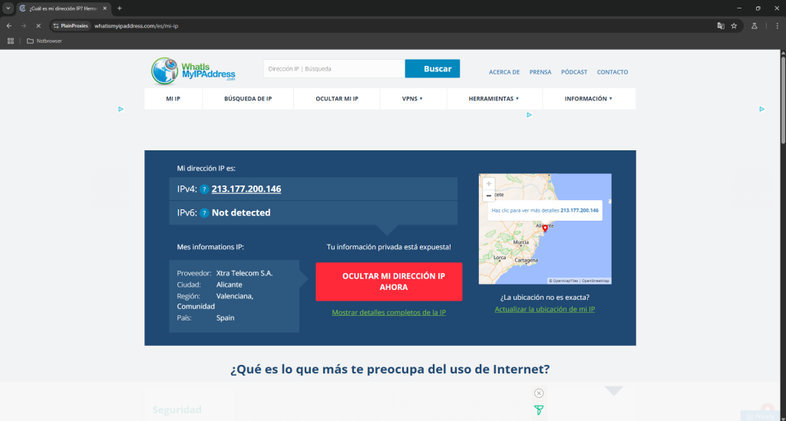Open OCULTAR MI IP menu item

337,99
